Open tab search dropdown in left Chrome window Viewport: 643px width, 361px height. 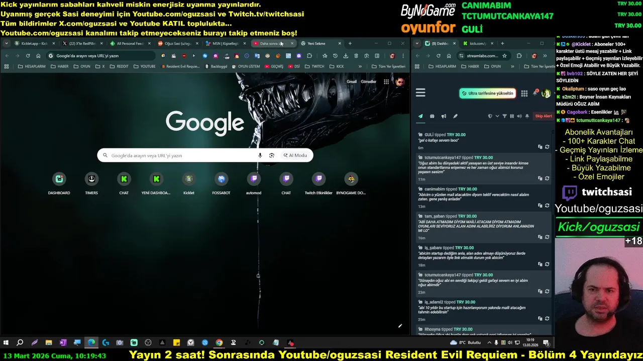7,44
